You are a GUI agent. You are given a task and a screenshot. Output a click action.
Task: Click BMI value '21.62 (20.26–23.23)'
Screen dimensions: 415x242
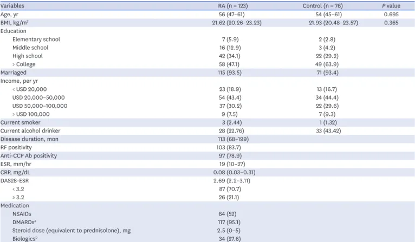pyautogui.click(x=237, y=23)
